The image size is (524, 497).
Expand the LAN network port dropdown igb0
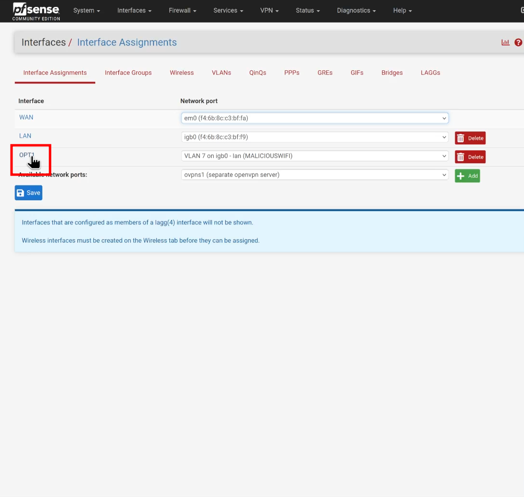pyautogui.click(x=315, y=137)
